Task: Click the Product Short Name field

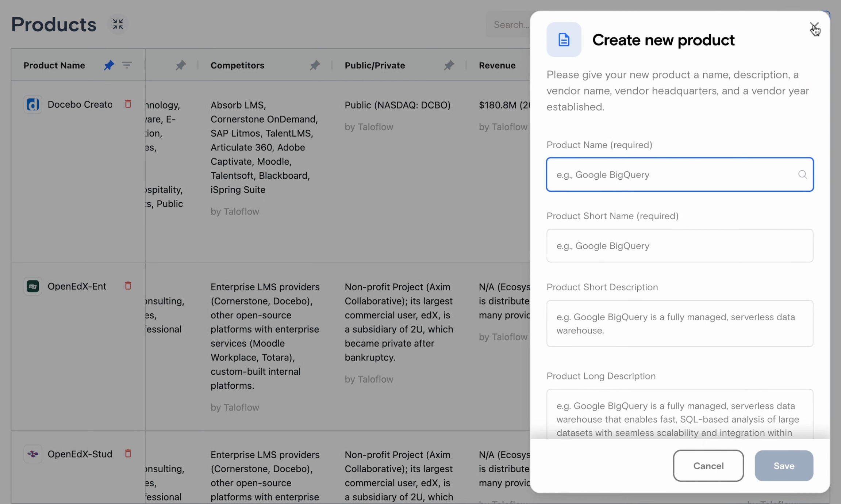Action: pyautogui.click(x=679, y=246)
